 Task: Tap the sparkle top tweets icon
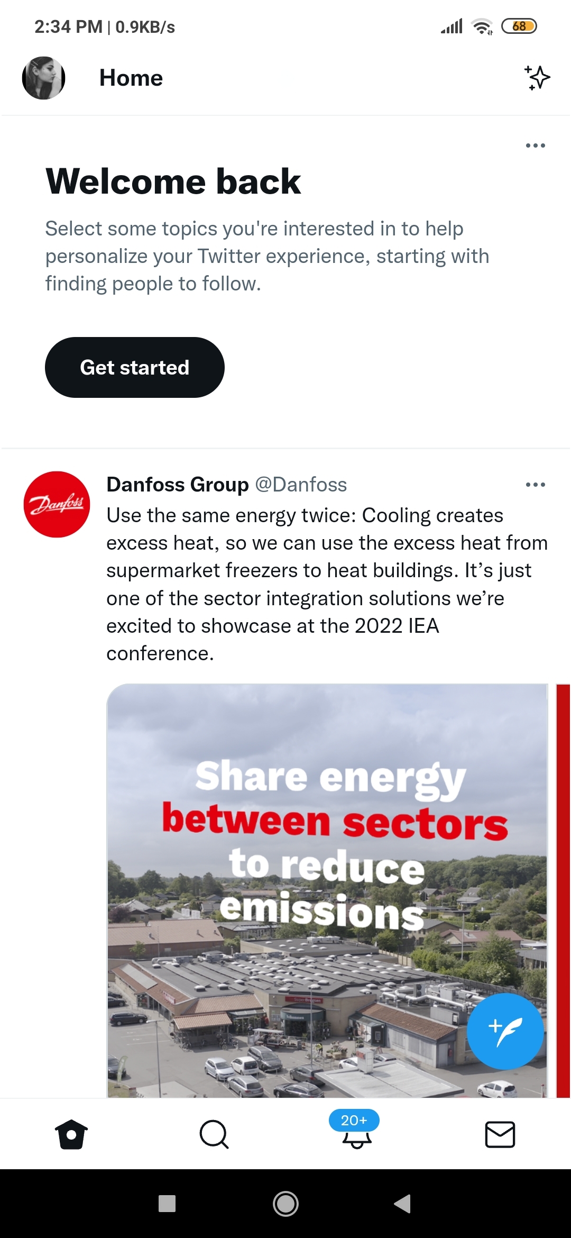pyautogui.click(x=537, y=78)
